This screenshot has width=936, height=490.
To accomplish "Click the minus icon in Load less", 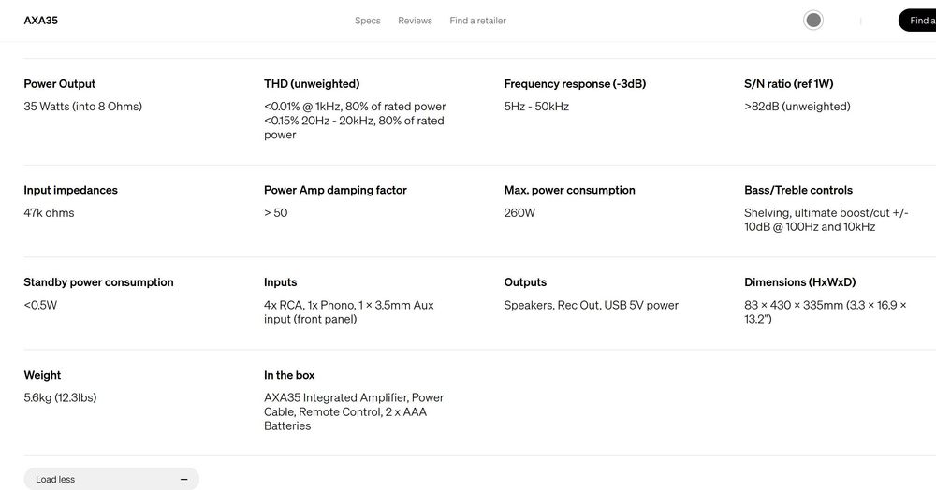I will click(183, 480).
